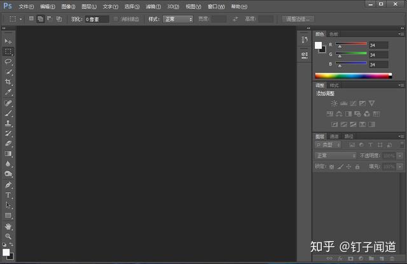
Task: Select the Healing Brush tool
Action: pos(8,103)
